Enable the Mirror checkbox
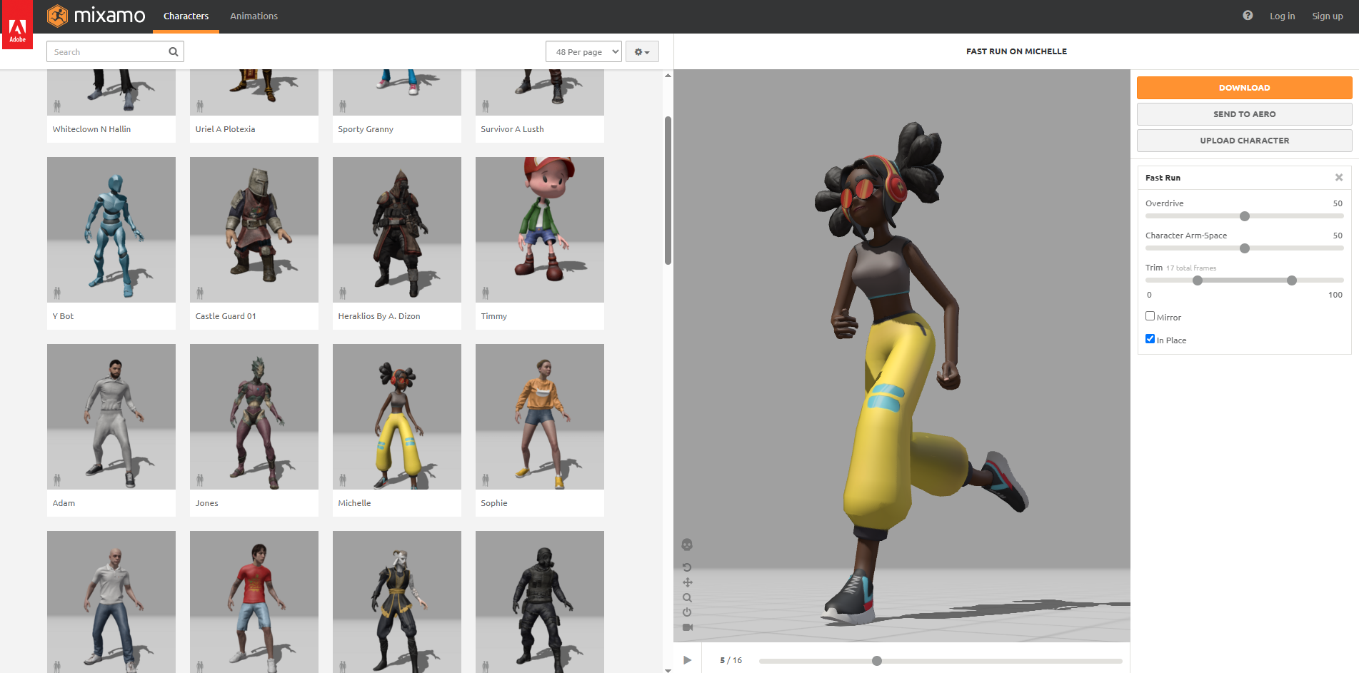 (x=1150, y=316)
